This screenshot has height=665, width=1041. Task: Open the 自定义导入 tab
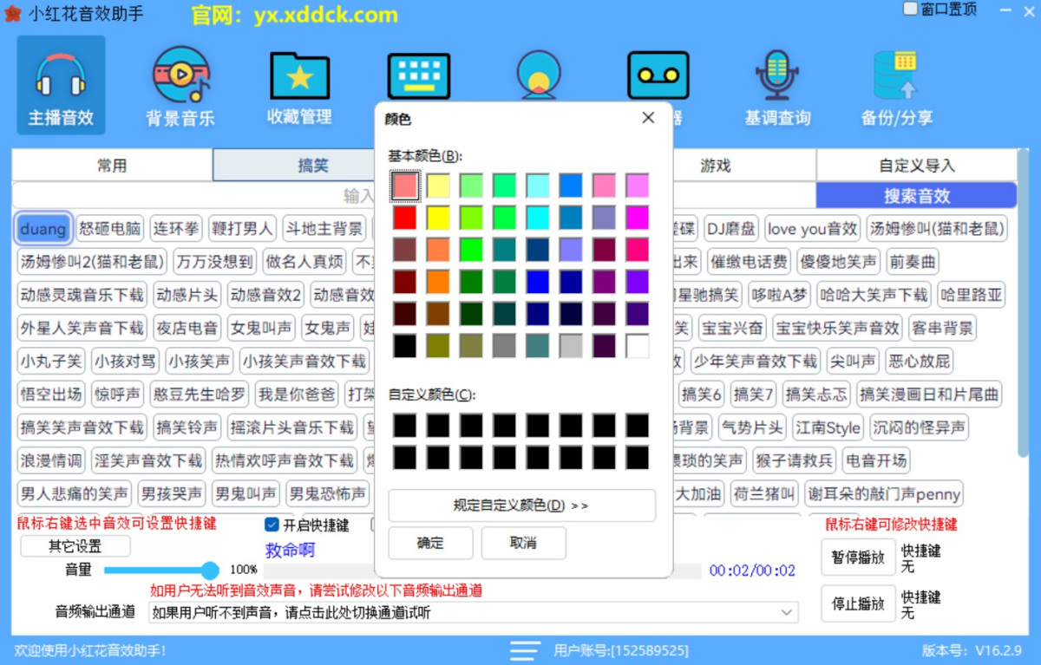(x=916, y=165)
